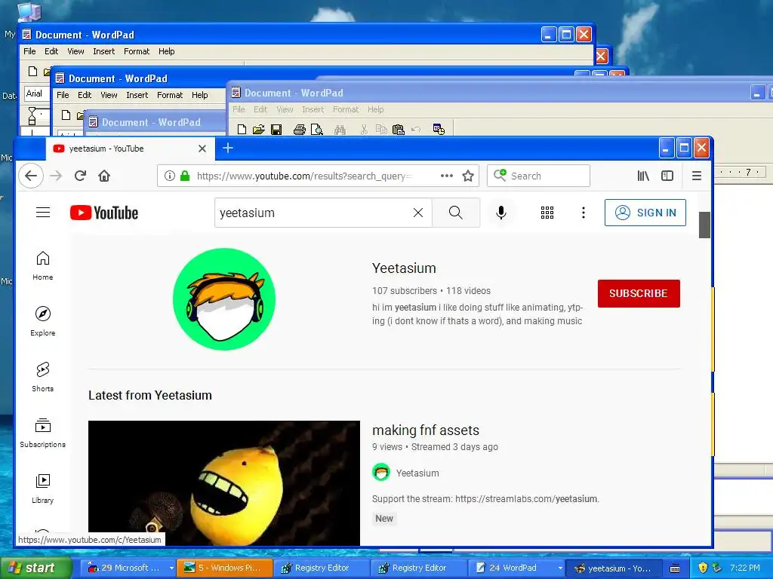Screen dimensions: 773x579
Task: Switch to first Registry Editor taskbar button
Action: click(321, 568)
